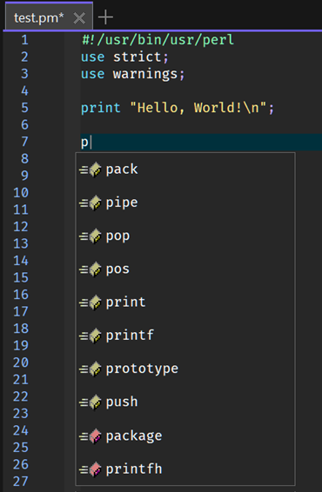The width and height of the screenshot is (322, 492).
Task: Click the use keyword on line 2
Action: (x=92, y=57)
